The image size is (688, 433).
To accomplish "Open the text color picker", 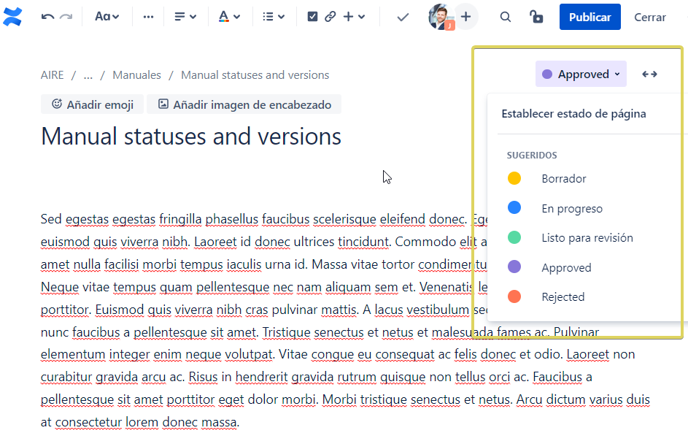I will click(226, 16).
